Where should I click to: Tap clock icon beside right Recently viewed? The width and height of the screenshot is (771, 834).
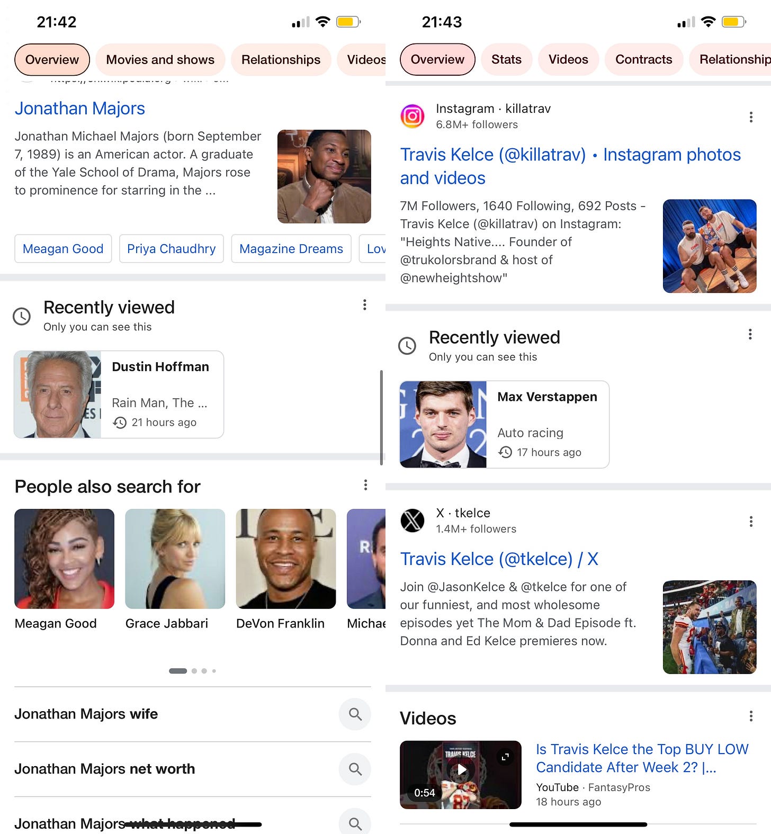click(407, 346)
